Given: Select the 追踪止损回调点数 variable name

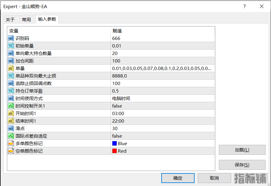Looking at the screenshot, I should 34,83.
